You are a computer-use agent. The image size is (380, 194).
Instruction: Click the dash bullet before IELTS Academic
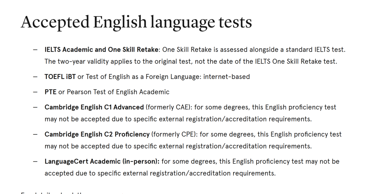click(x=36, y=49)
